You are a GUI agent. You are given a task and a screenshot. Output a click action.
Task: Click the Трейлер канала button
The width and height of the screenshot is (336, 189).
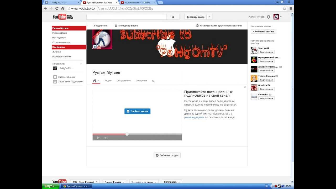(x=137, y=111)
